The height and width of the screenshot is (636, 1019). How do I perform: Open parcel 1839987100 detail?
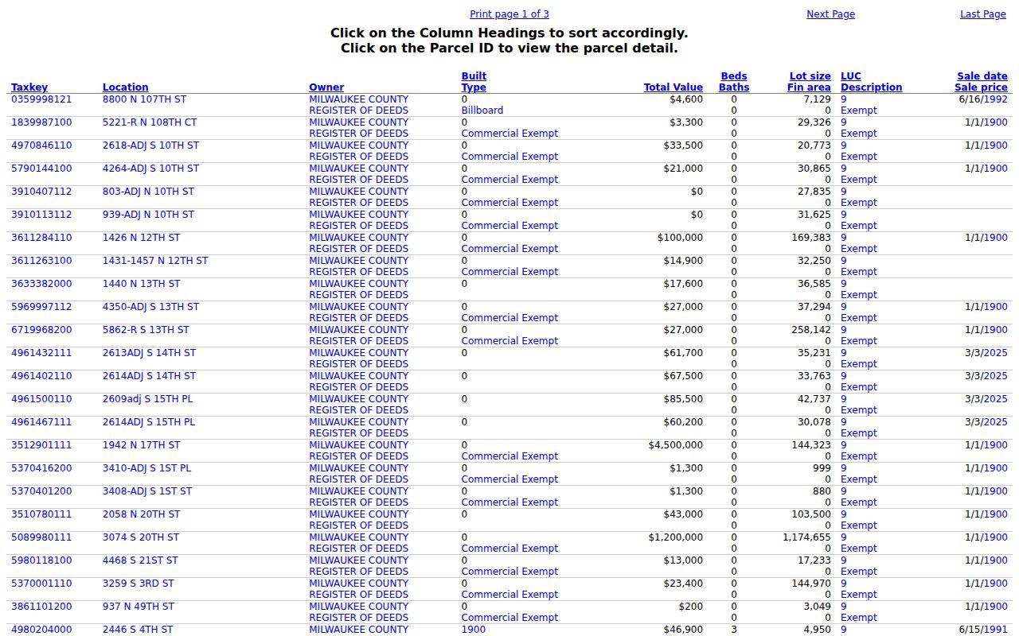point(41,122)
